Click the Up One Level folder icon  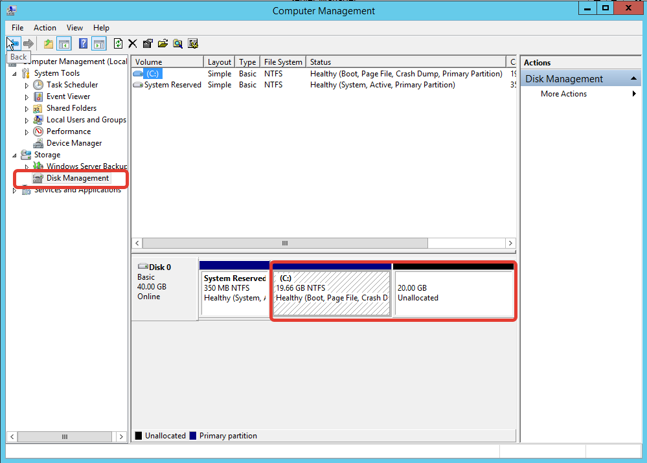pyautogui.click(x=49, y=43)
